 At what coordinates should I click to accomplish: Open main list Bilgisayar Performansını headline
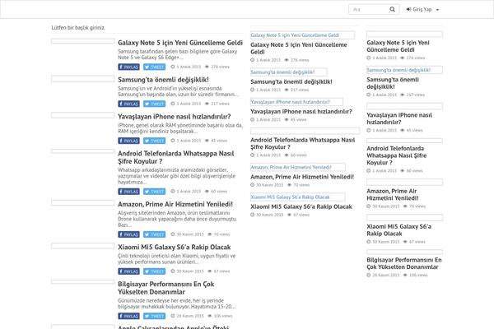[x=166, y=288]
